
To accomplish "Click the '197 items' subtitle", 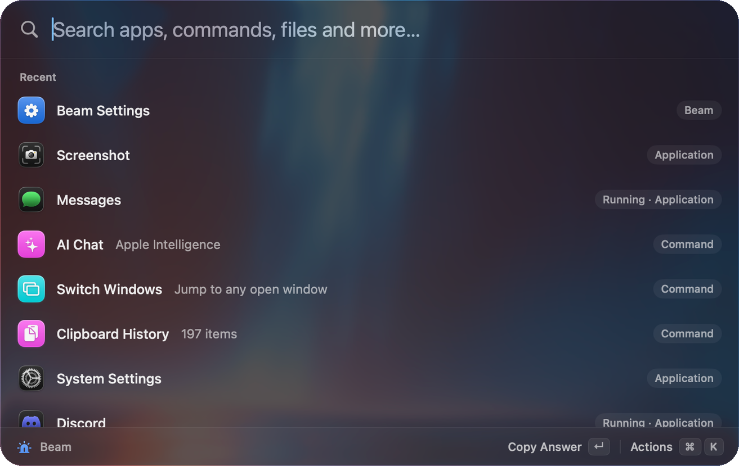I will [x=209, y=334].
